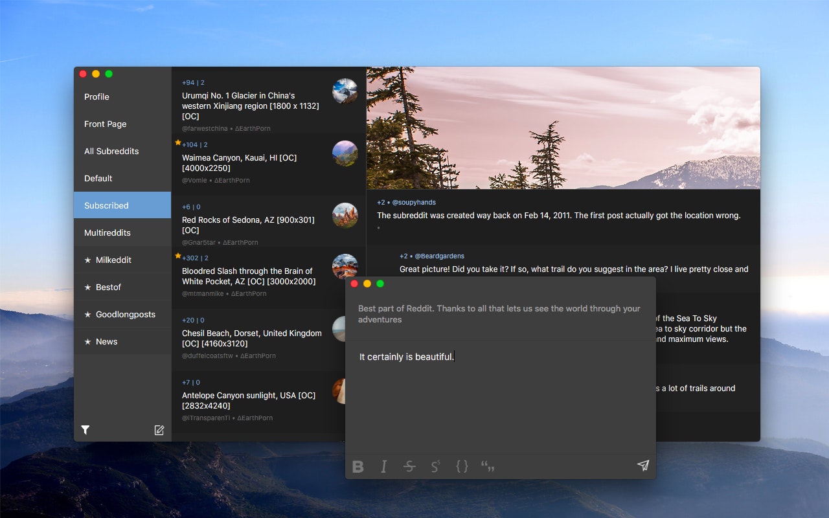
Task: Minimize the reply compose window
Action: pos(367,284)
